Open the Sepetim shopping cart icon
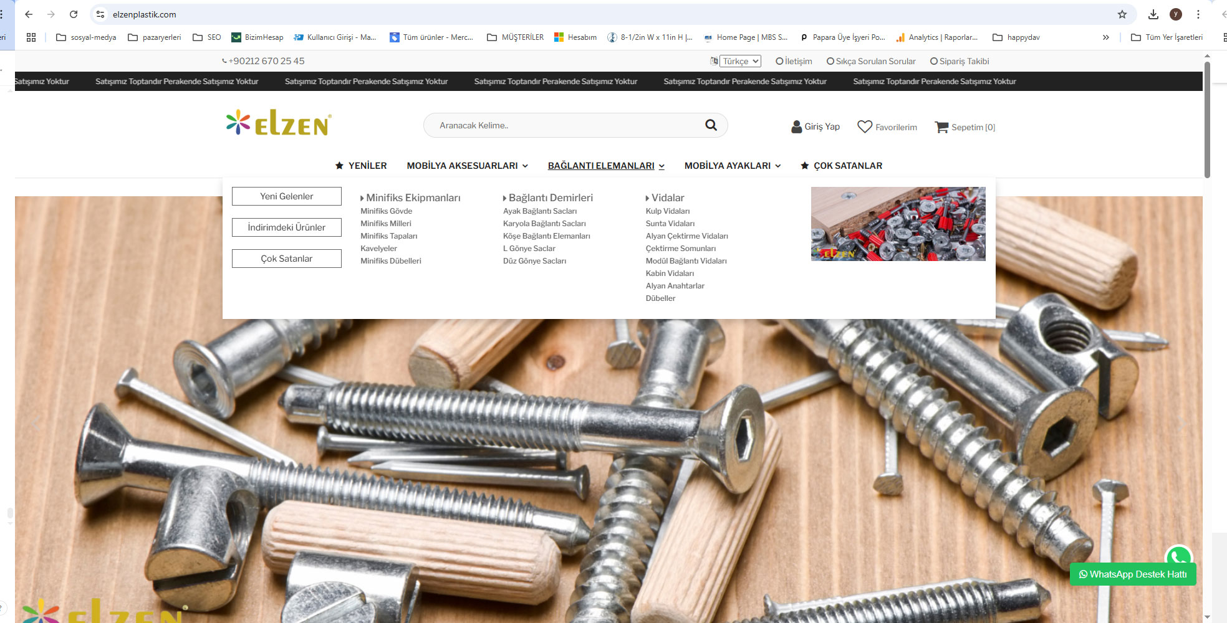Viewport: 1227px width, 623px height. pyautogui.click(x=941, y=127)
